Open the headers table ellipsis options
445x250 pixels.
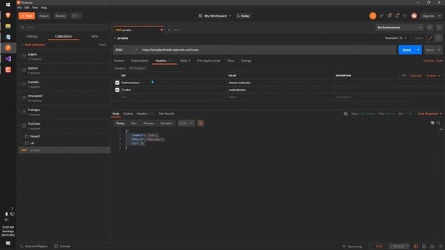(x=403, y=76)
